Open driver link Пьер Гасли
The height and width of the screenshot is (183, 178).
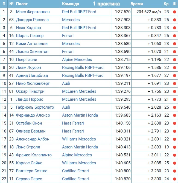(x=27, y=60)
